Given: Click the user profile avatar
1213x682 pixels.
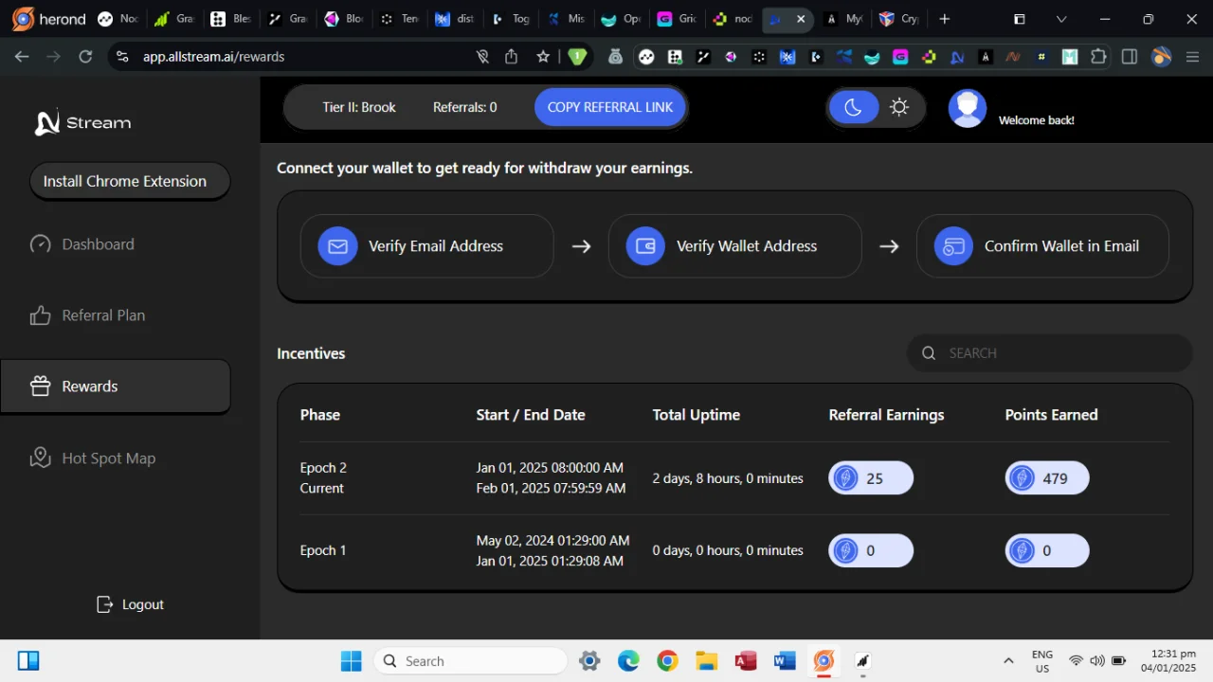Looking at the screenshot, I should tap(968, 108).
